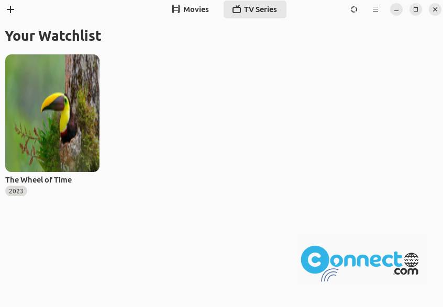This screenshot has height=307, width=443.
Task: Click the film strip icon beside Movies
Action: coord(176,9)
